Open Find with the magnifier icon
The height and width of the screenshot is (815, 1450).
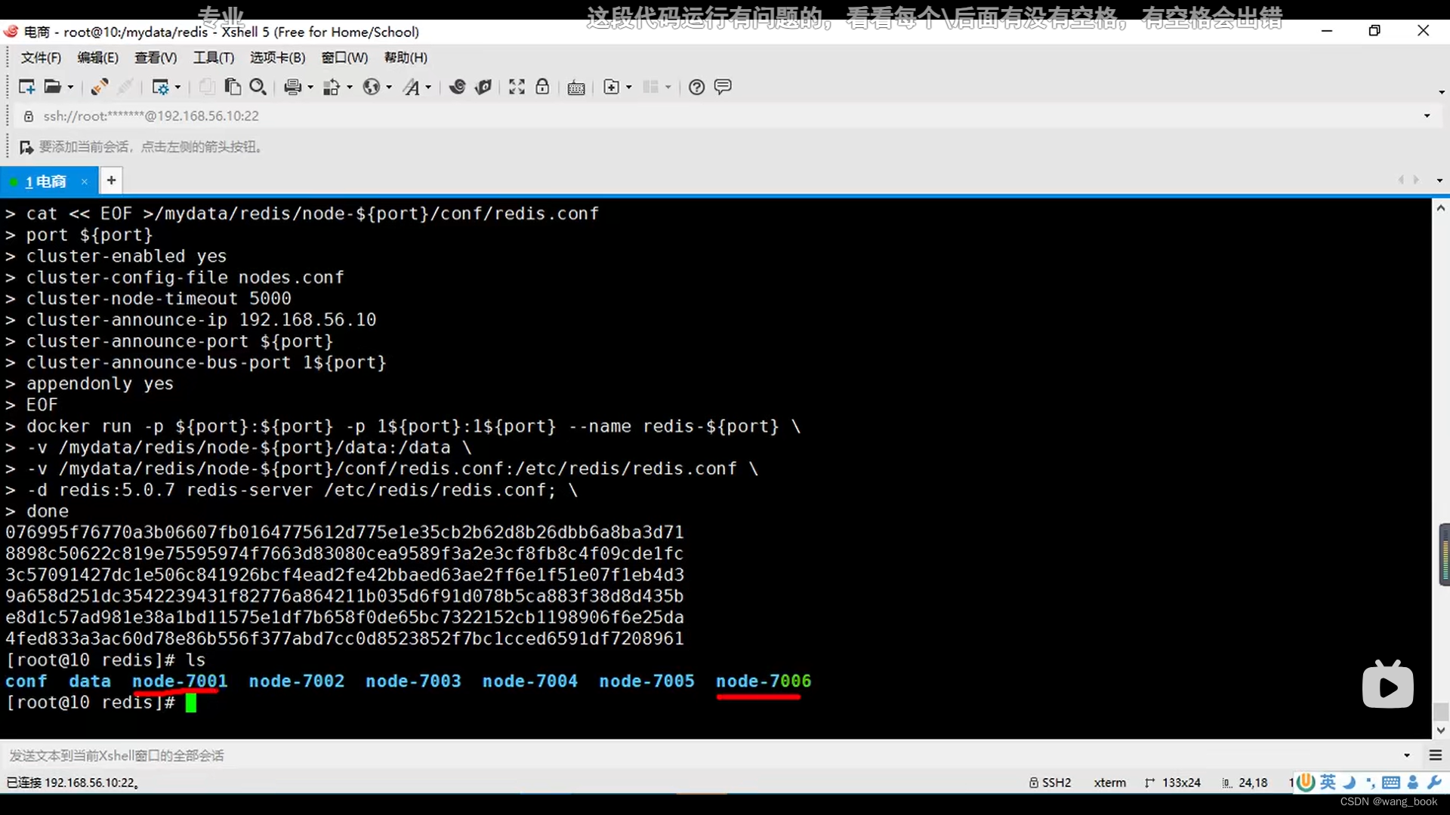pyautogui.click(x=258, y=88)
